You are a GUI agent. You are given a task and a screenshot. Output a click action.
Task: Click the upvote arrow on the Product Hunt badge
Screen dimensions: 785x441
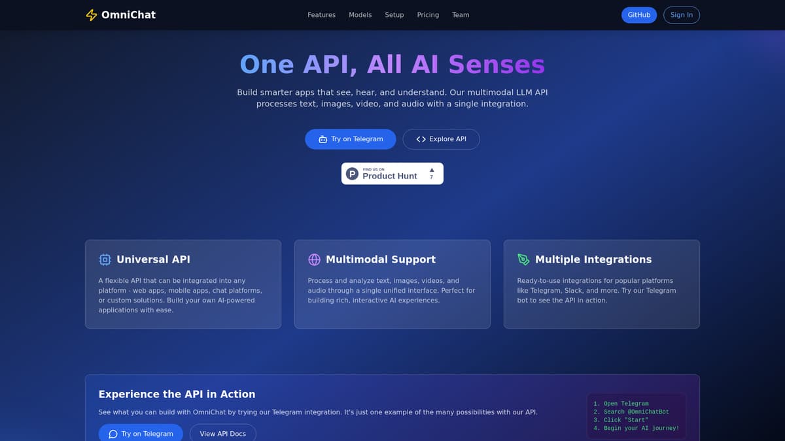432,170
